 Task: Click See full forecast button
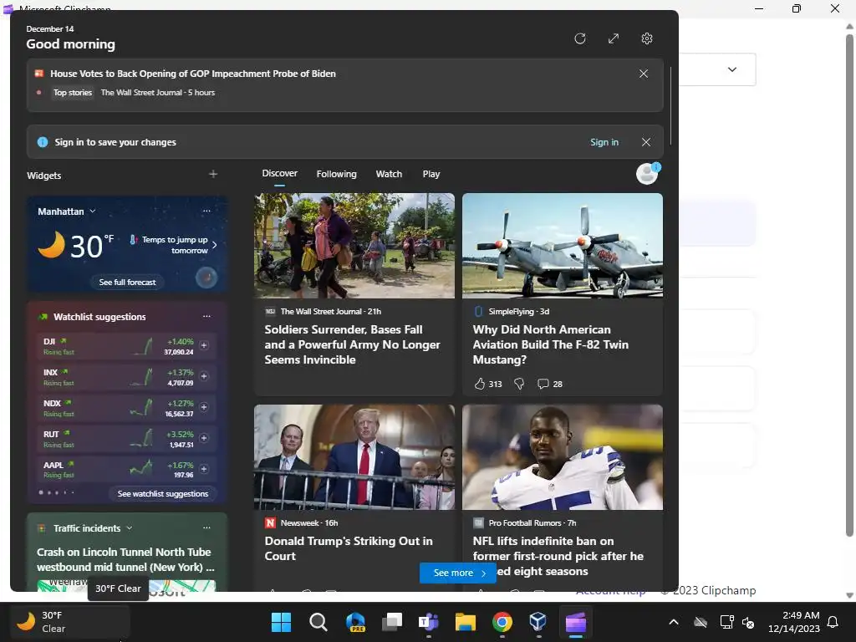click(x=127, y=283)
